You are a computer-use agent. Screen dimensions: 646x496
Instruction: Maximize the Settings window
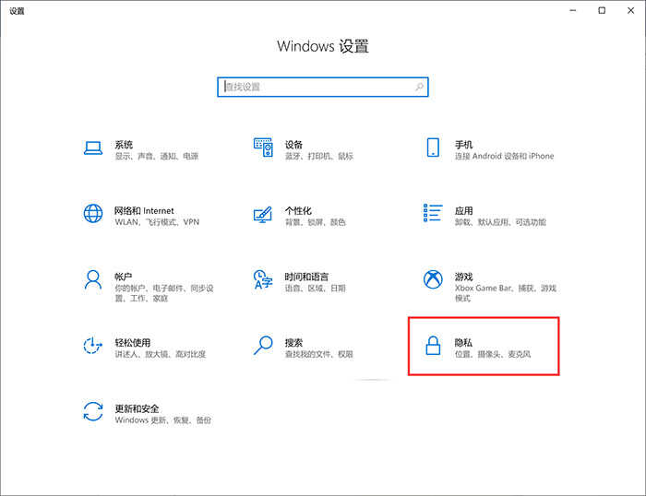(602, 10)
